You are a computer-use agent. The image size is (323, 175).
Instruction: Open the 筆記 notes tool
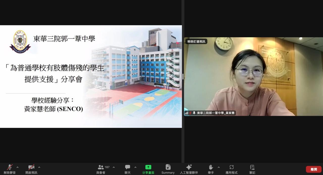click(x=252, y=169)
